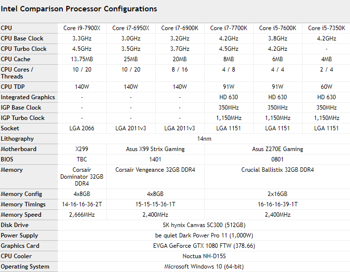Click the Asus X99 Strix Gaming cell
The height and width of the screenshot is (272, 350).
(x=155, y=149)
